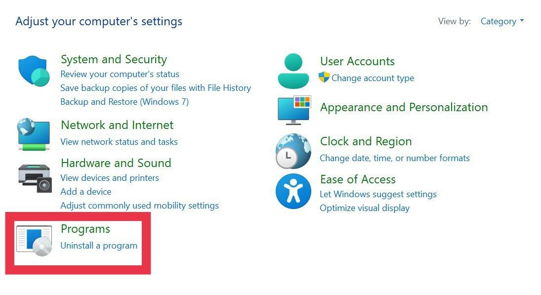Open System and Security heading
This screenshot has height=295, width=541.
114,59
